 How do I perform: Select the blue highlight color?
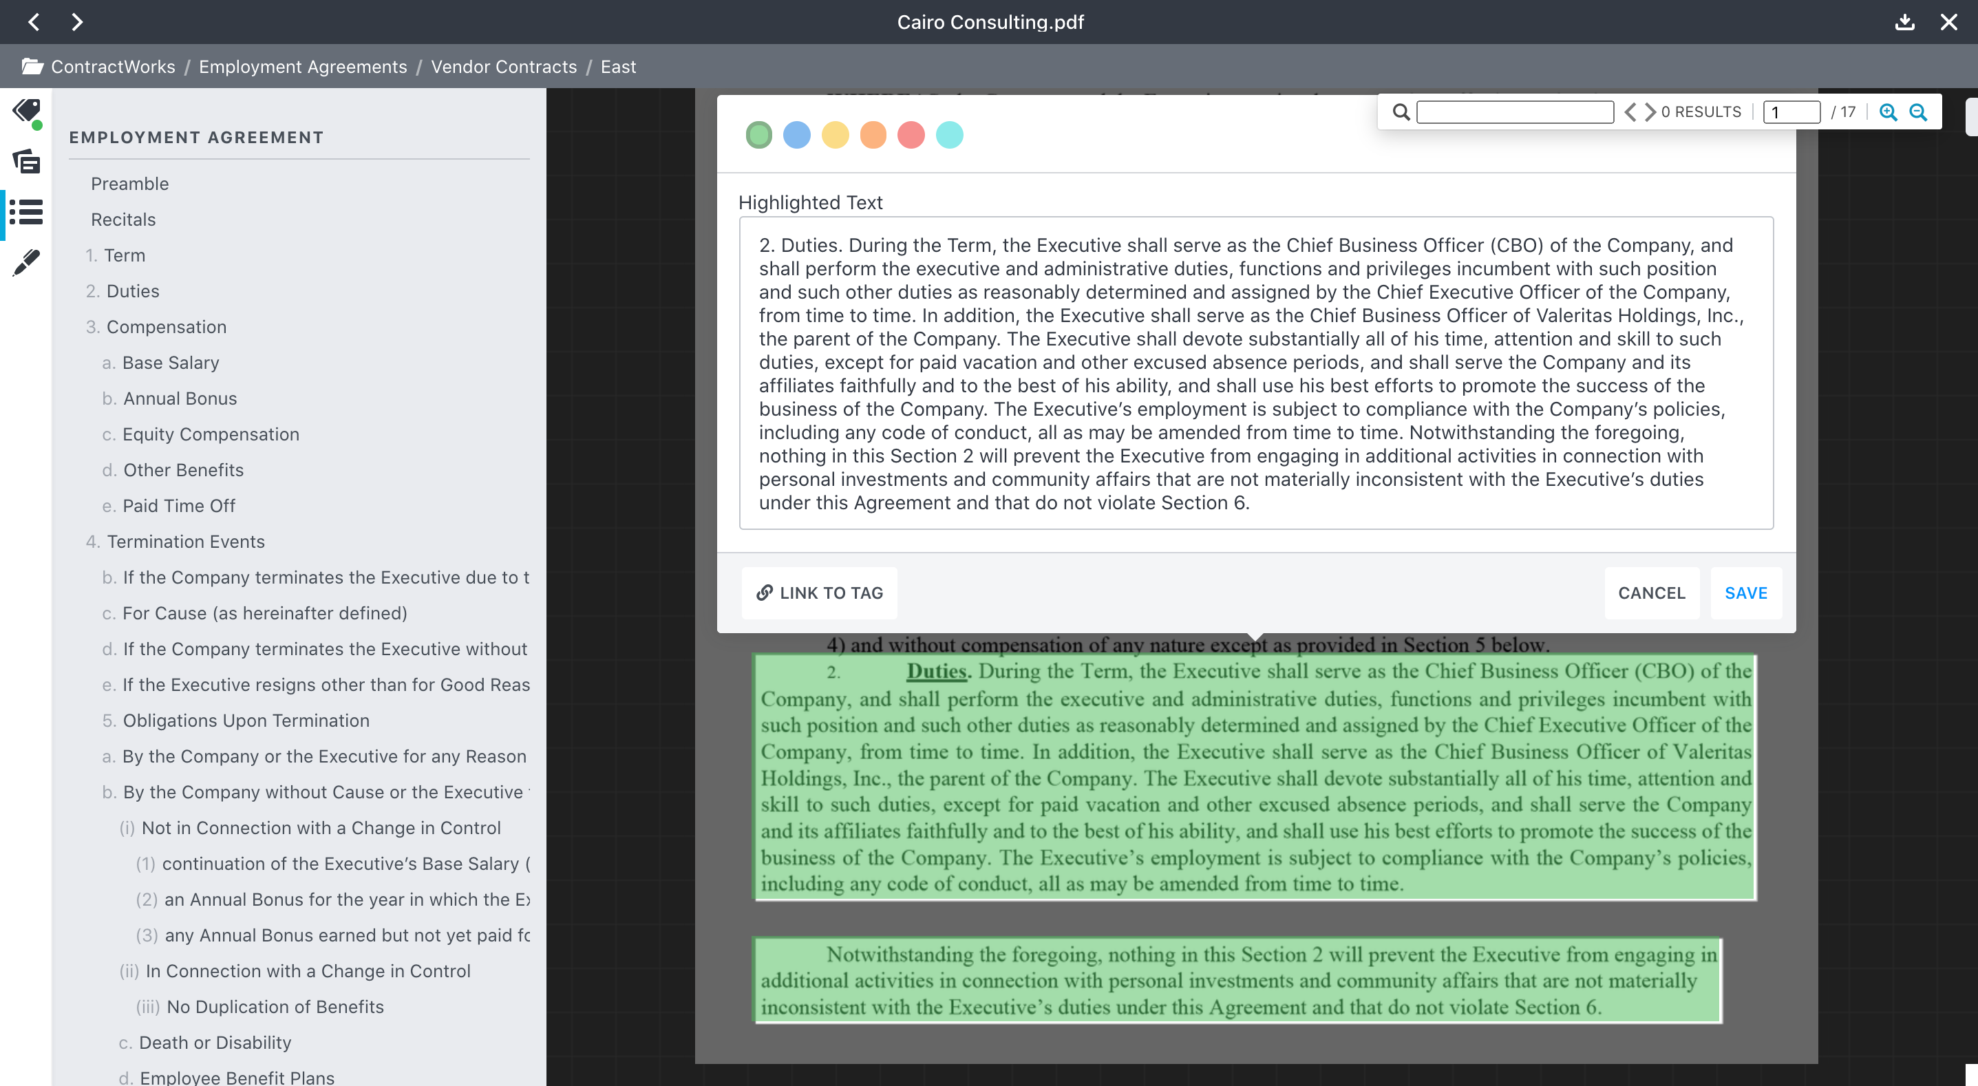tap(797, 135)
